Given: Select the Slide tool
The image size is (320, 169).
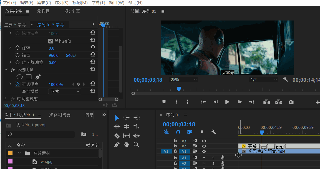Looking at the screenshot, I should pos(136,135).
